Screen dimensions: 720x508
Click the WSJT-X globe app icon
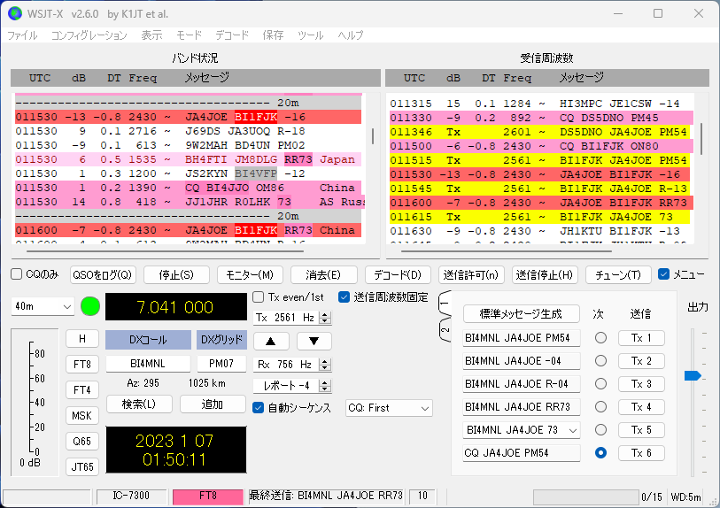click(x=15, y=14)
